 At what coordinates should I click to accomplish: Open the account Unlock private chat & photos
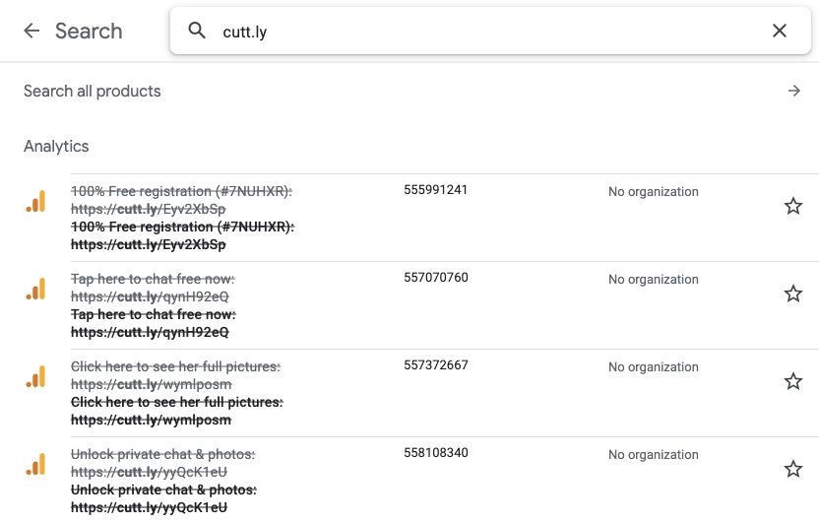[x=163, y=463]
